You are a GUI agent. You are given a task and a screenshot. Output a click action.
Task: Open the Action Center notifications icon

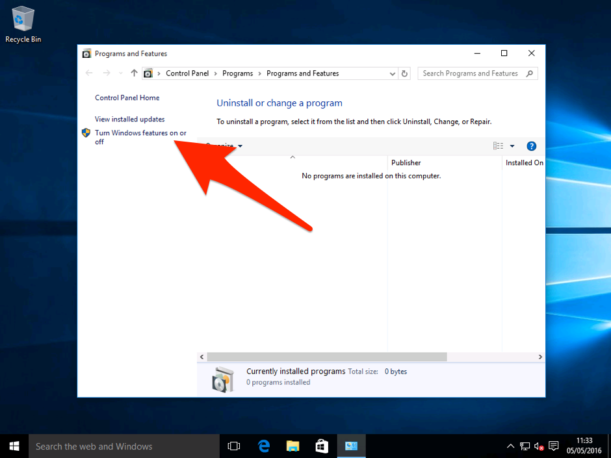(553, 446)
